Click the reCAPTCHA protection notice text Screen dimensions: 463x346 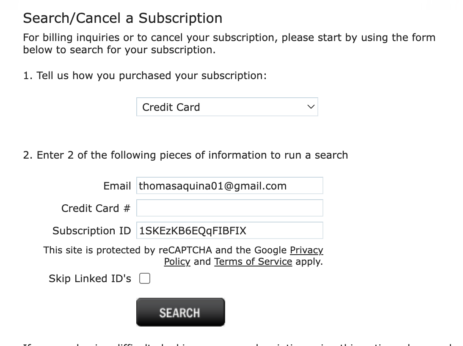pos(165,250)
